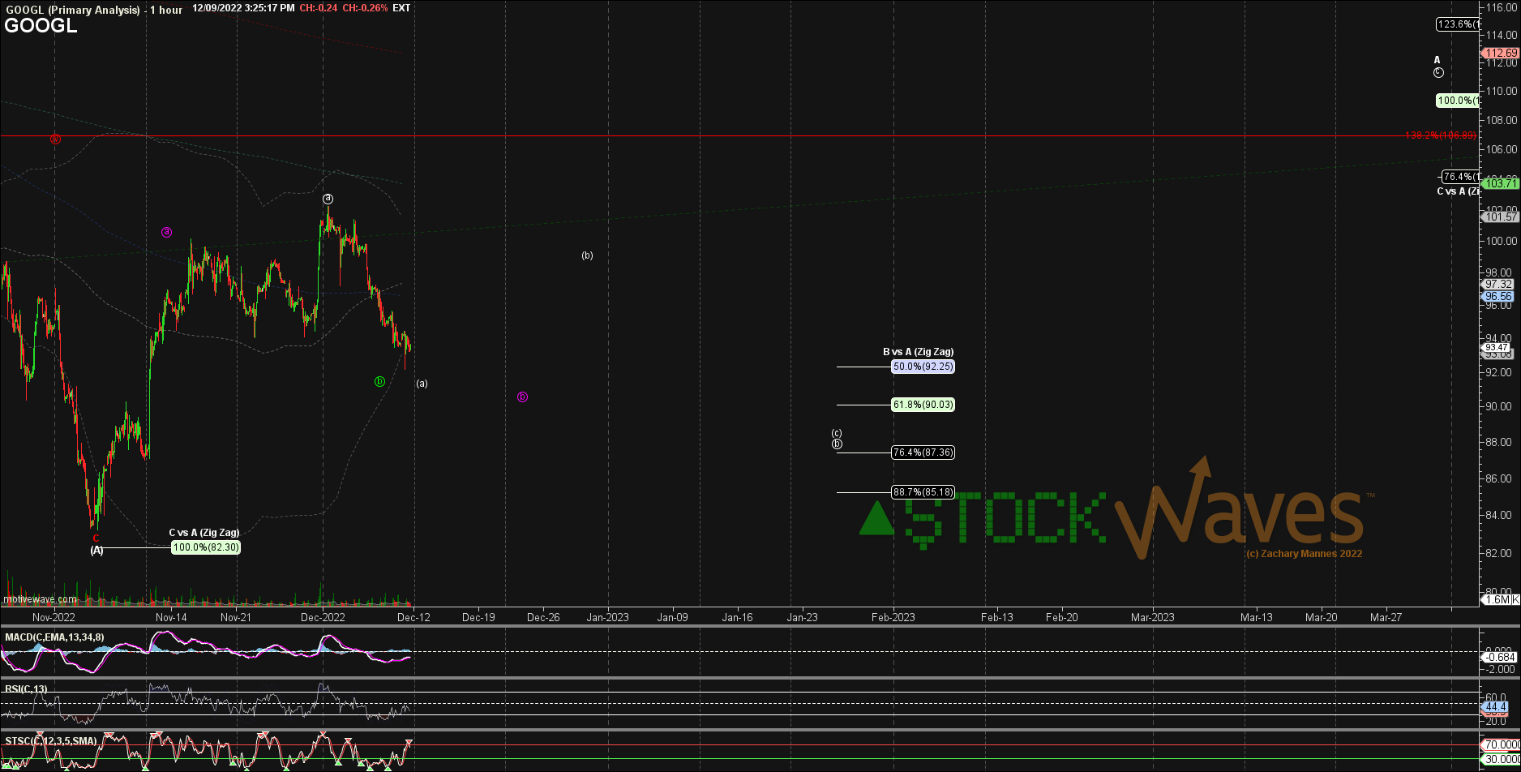Click the 123.6% extension label
The image size is (1521, 772).
click(1457, 24)
